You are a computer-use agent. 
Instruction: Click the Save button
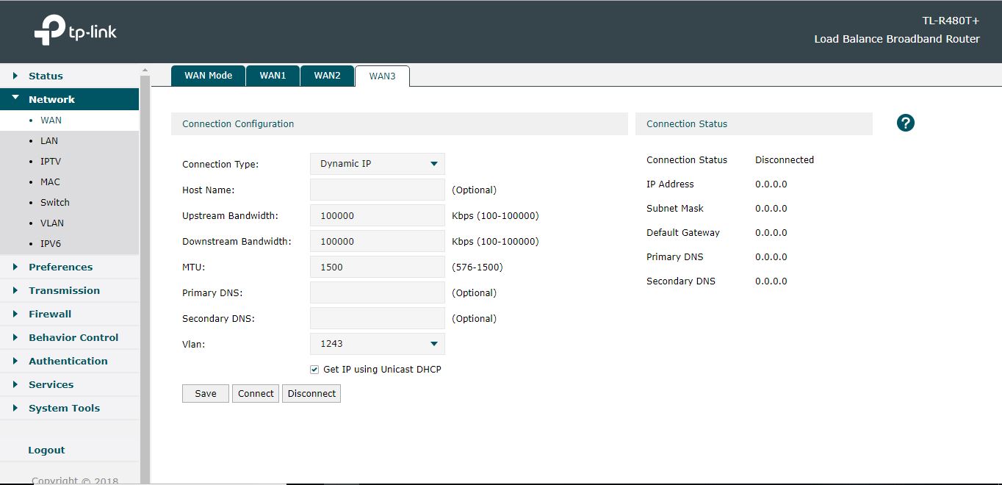pyautogui.click(x=205, y=393)
